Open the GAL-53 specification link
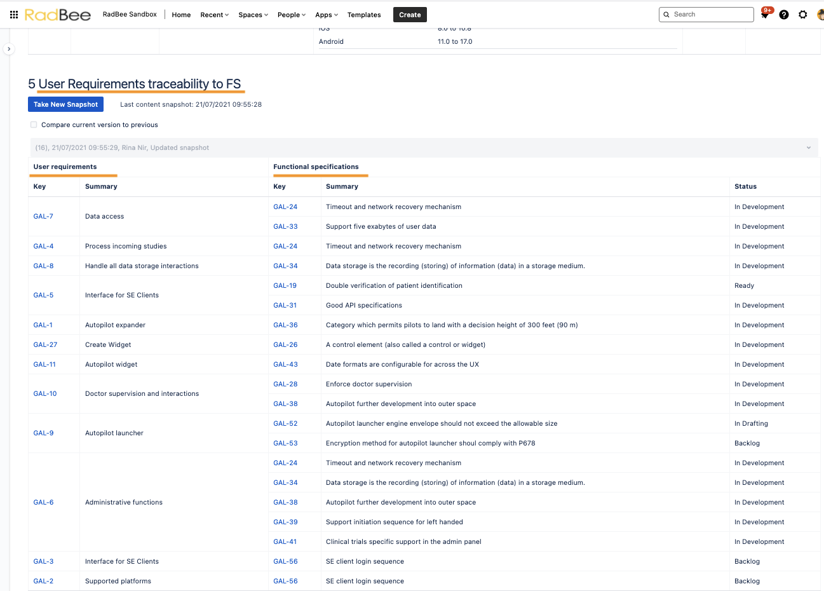Viewport: 824px width, 591px height. pyautogui.click(x=285, y=443)
